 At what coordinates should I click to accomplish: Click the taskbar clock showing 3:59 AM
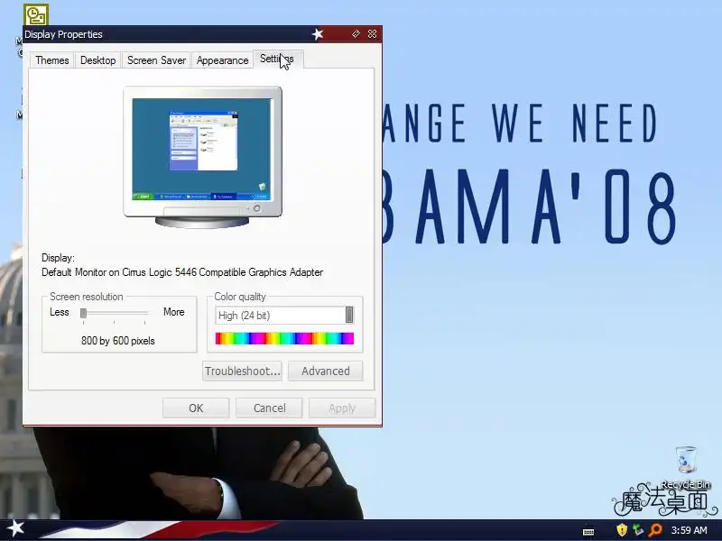(x=689, y=530)
